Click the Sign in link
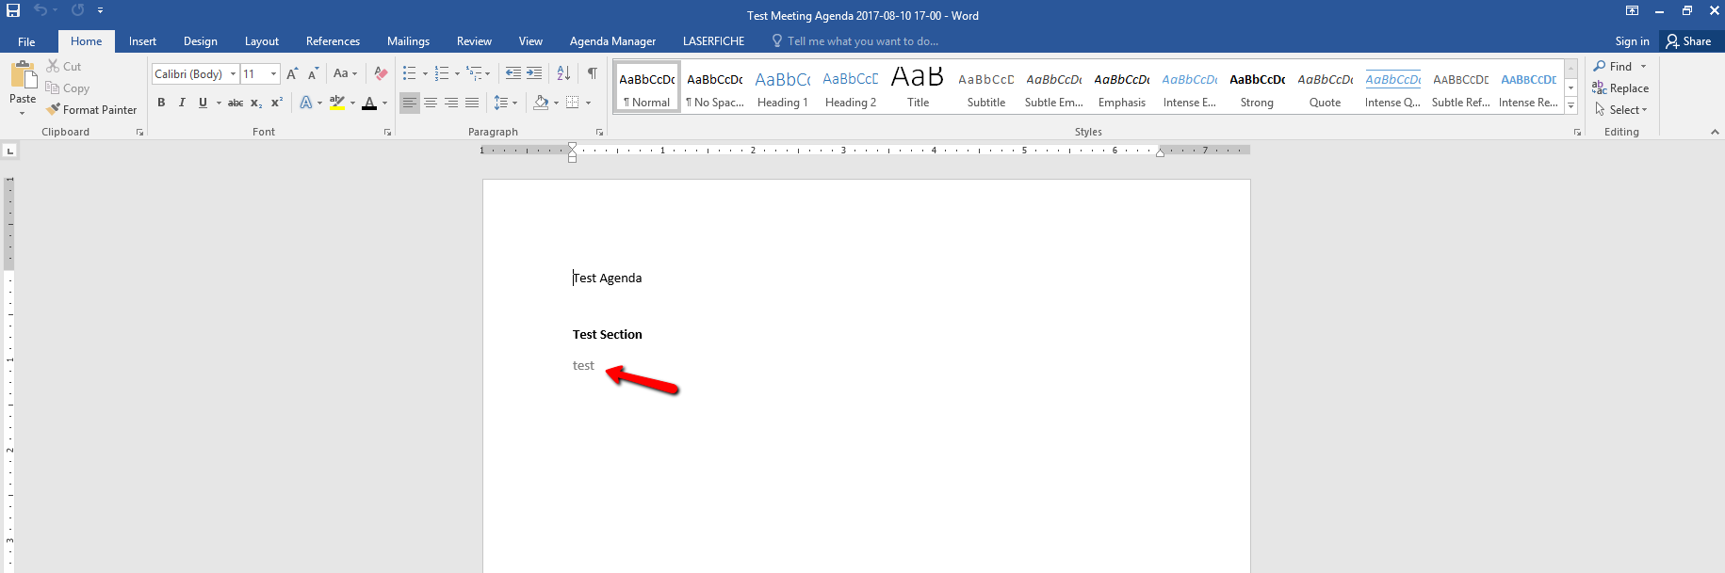The height and width of the screenshot is (573, 1725). tap(1632, 41)
